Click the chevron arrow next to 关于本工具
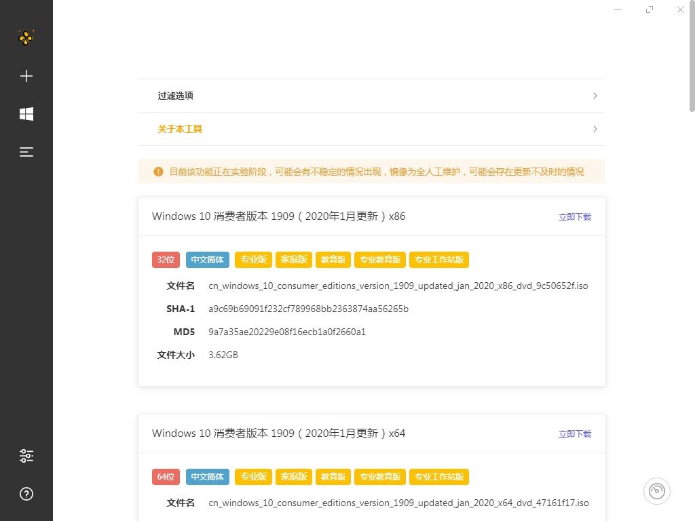Viewport: 695px width, 521px height. tap(595, 129)
